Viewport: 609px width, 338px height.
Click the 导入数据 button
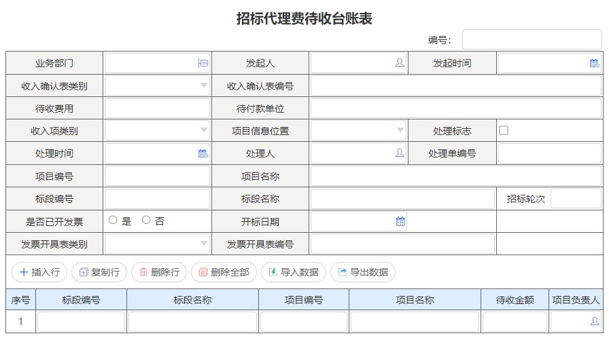coord(294,272)
